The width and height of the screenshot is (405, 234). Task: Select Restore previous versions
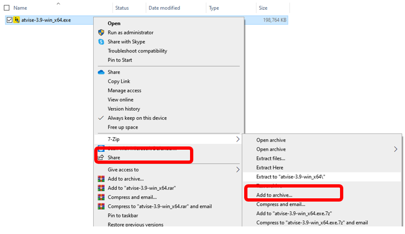(135, 224)
